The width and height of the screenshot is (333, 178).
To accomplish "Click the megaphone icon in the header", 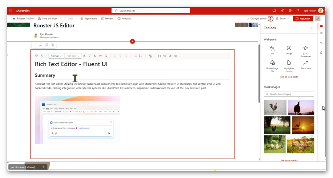I will pos(274,11).
